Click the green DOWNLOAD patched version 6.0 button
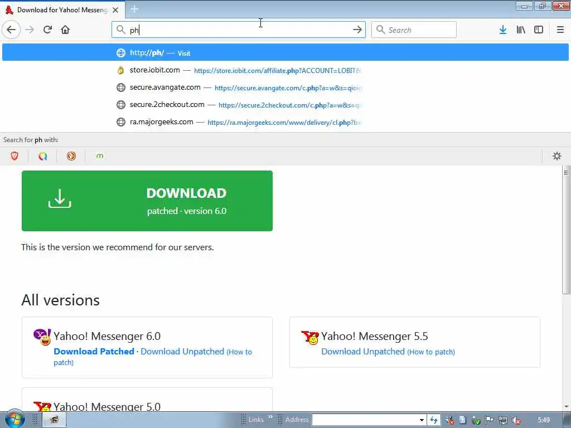This screenshot has width=571, height=428. tap(147, 201)
